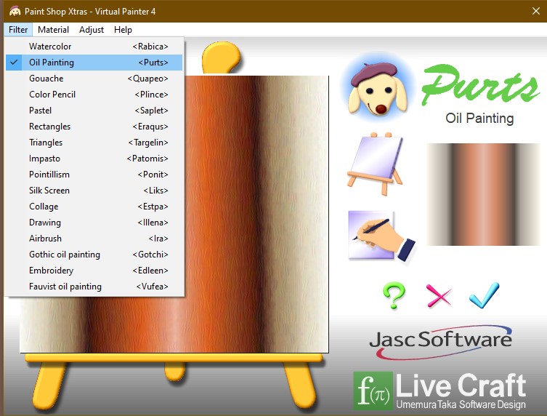This screenshot has height=416, width=547.
Task: Click the Jasc Software logo
Action: point(441,341)
